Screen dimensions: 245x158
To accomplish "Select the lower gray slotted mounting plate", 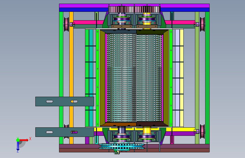I will [65, 132].
